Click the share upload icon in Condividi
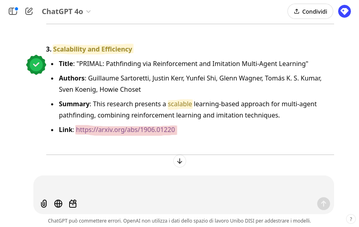359x227 pixels. click(297, 11)
